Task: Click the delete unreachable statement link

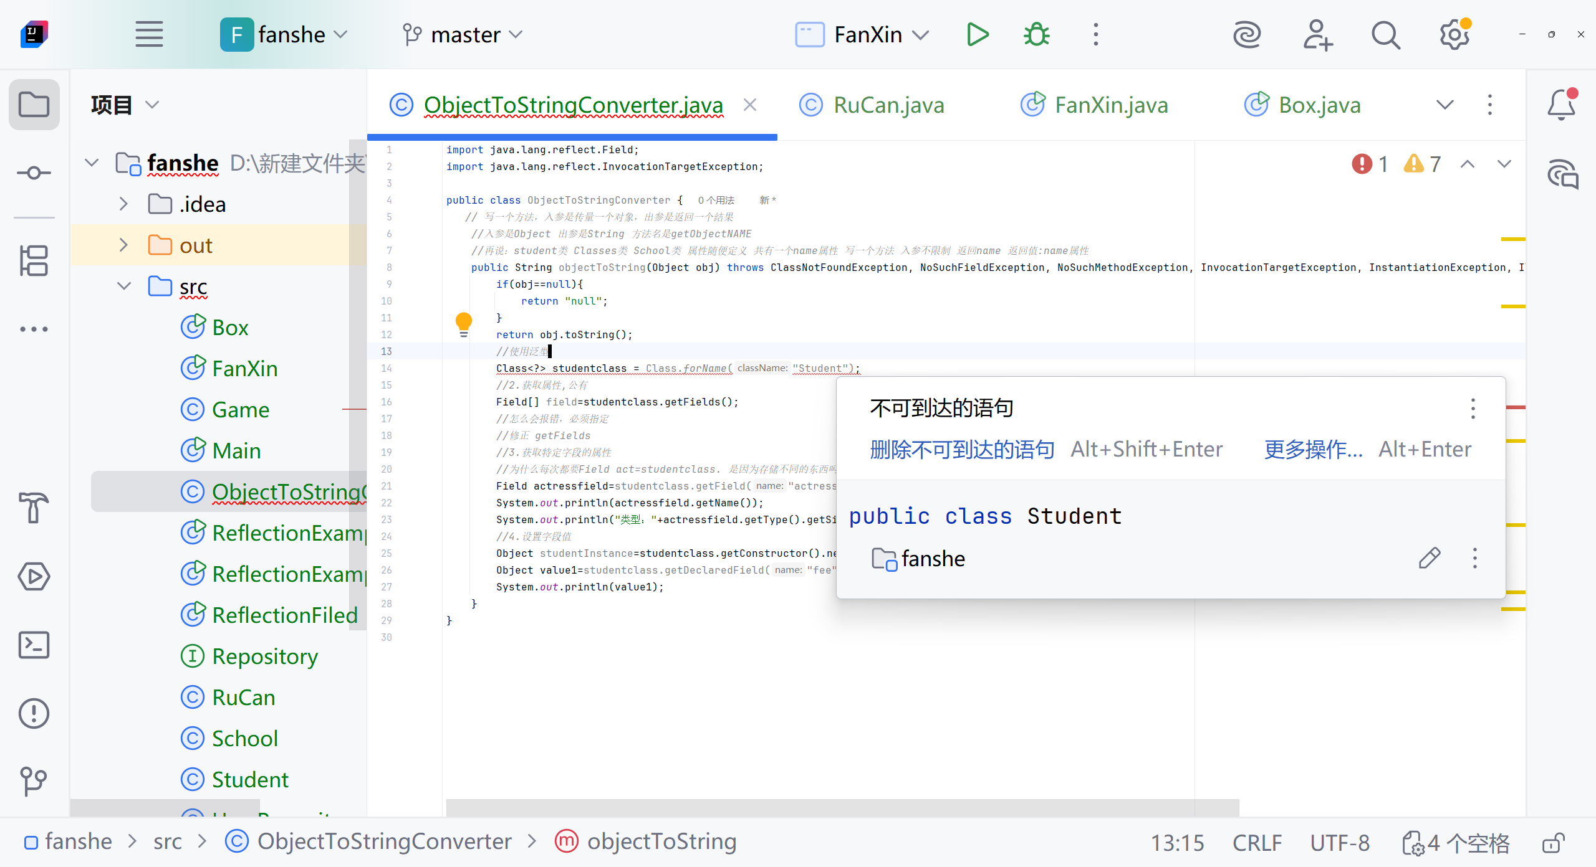Action: tap(961, 449)
